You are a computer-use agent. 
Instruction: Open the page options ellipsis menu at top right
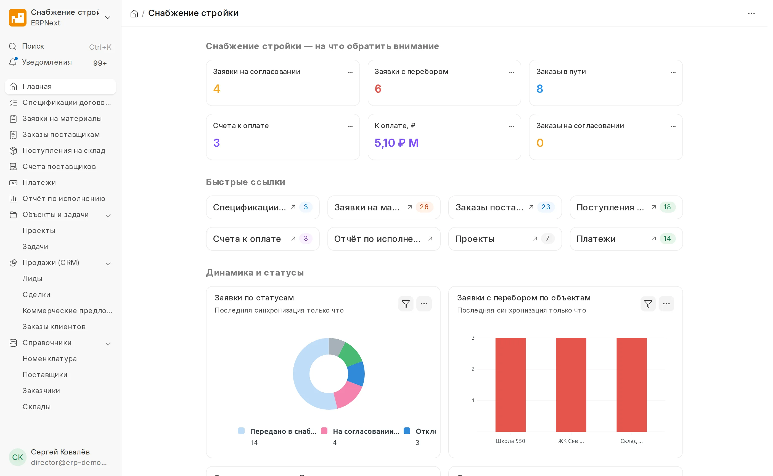pos(757,13)
